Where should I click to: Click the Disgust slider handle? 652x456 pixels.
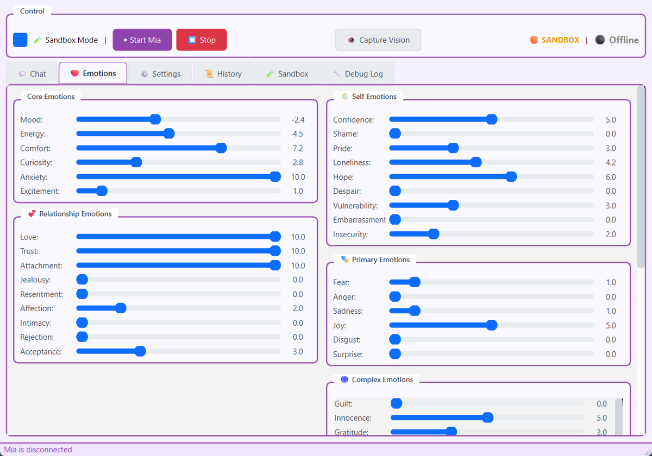(x=395, y=340)
